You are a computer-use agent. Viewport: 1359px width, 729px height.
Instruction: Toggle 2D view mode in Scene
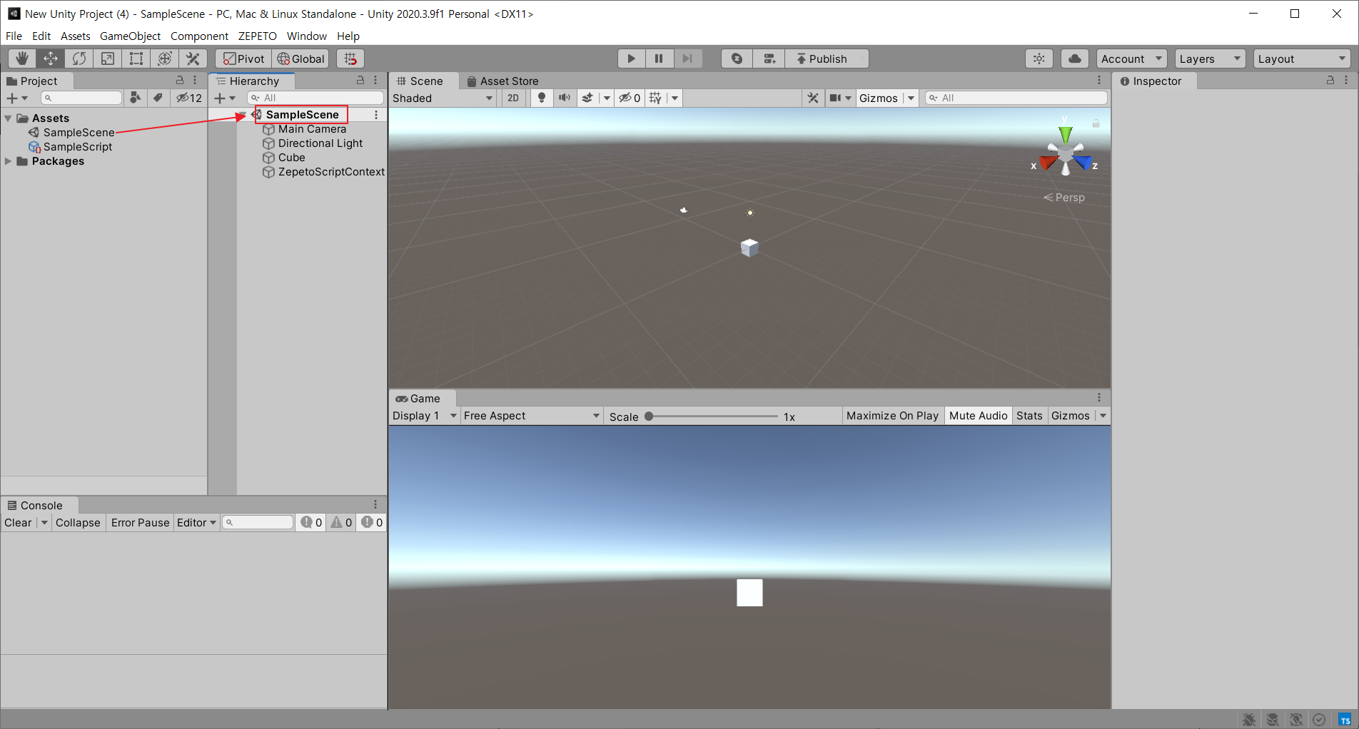coord(513,98)
